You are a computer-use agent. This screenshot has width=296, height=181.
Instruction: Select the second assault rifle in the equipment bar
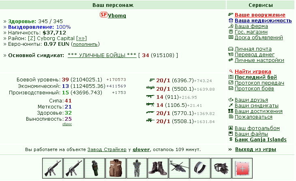click(74, 168)
